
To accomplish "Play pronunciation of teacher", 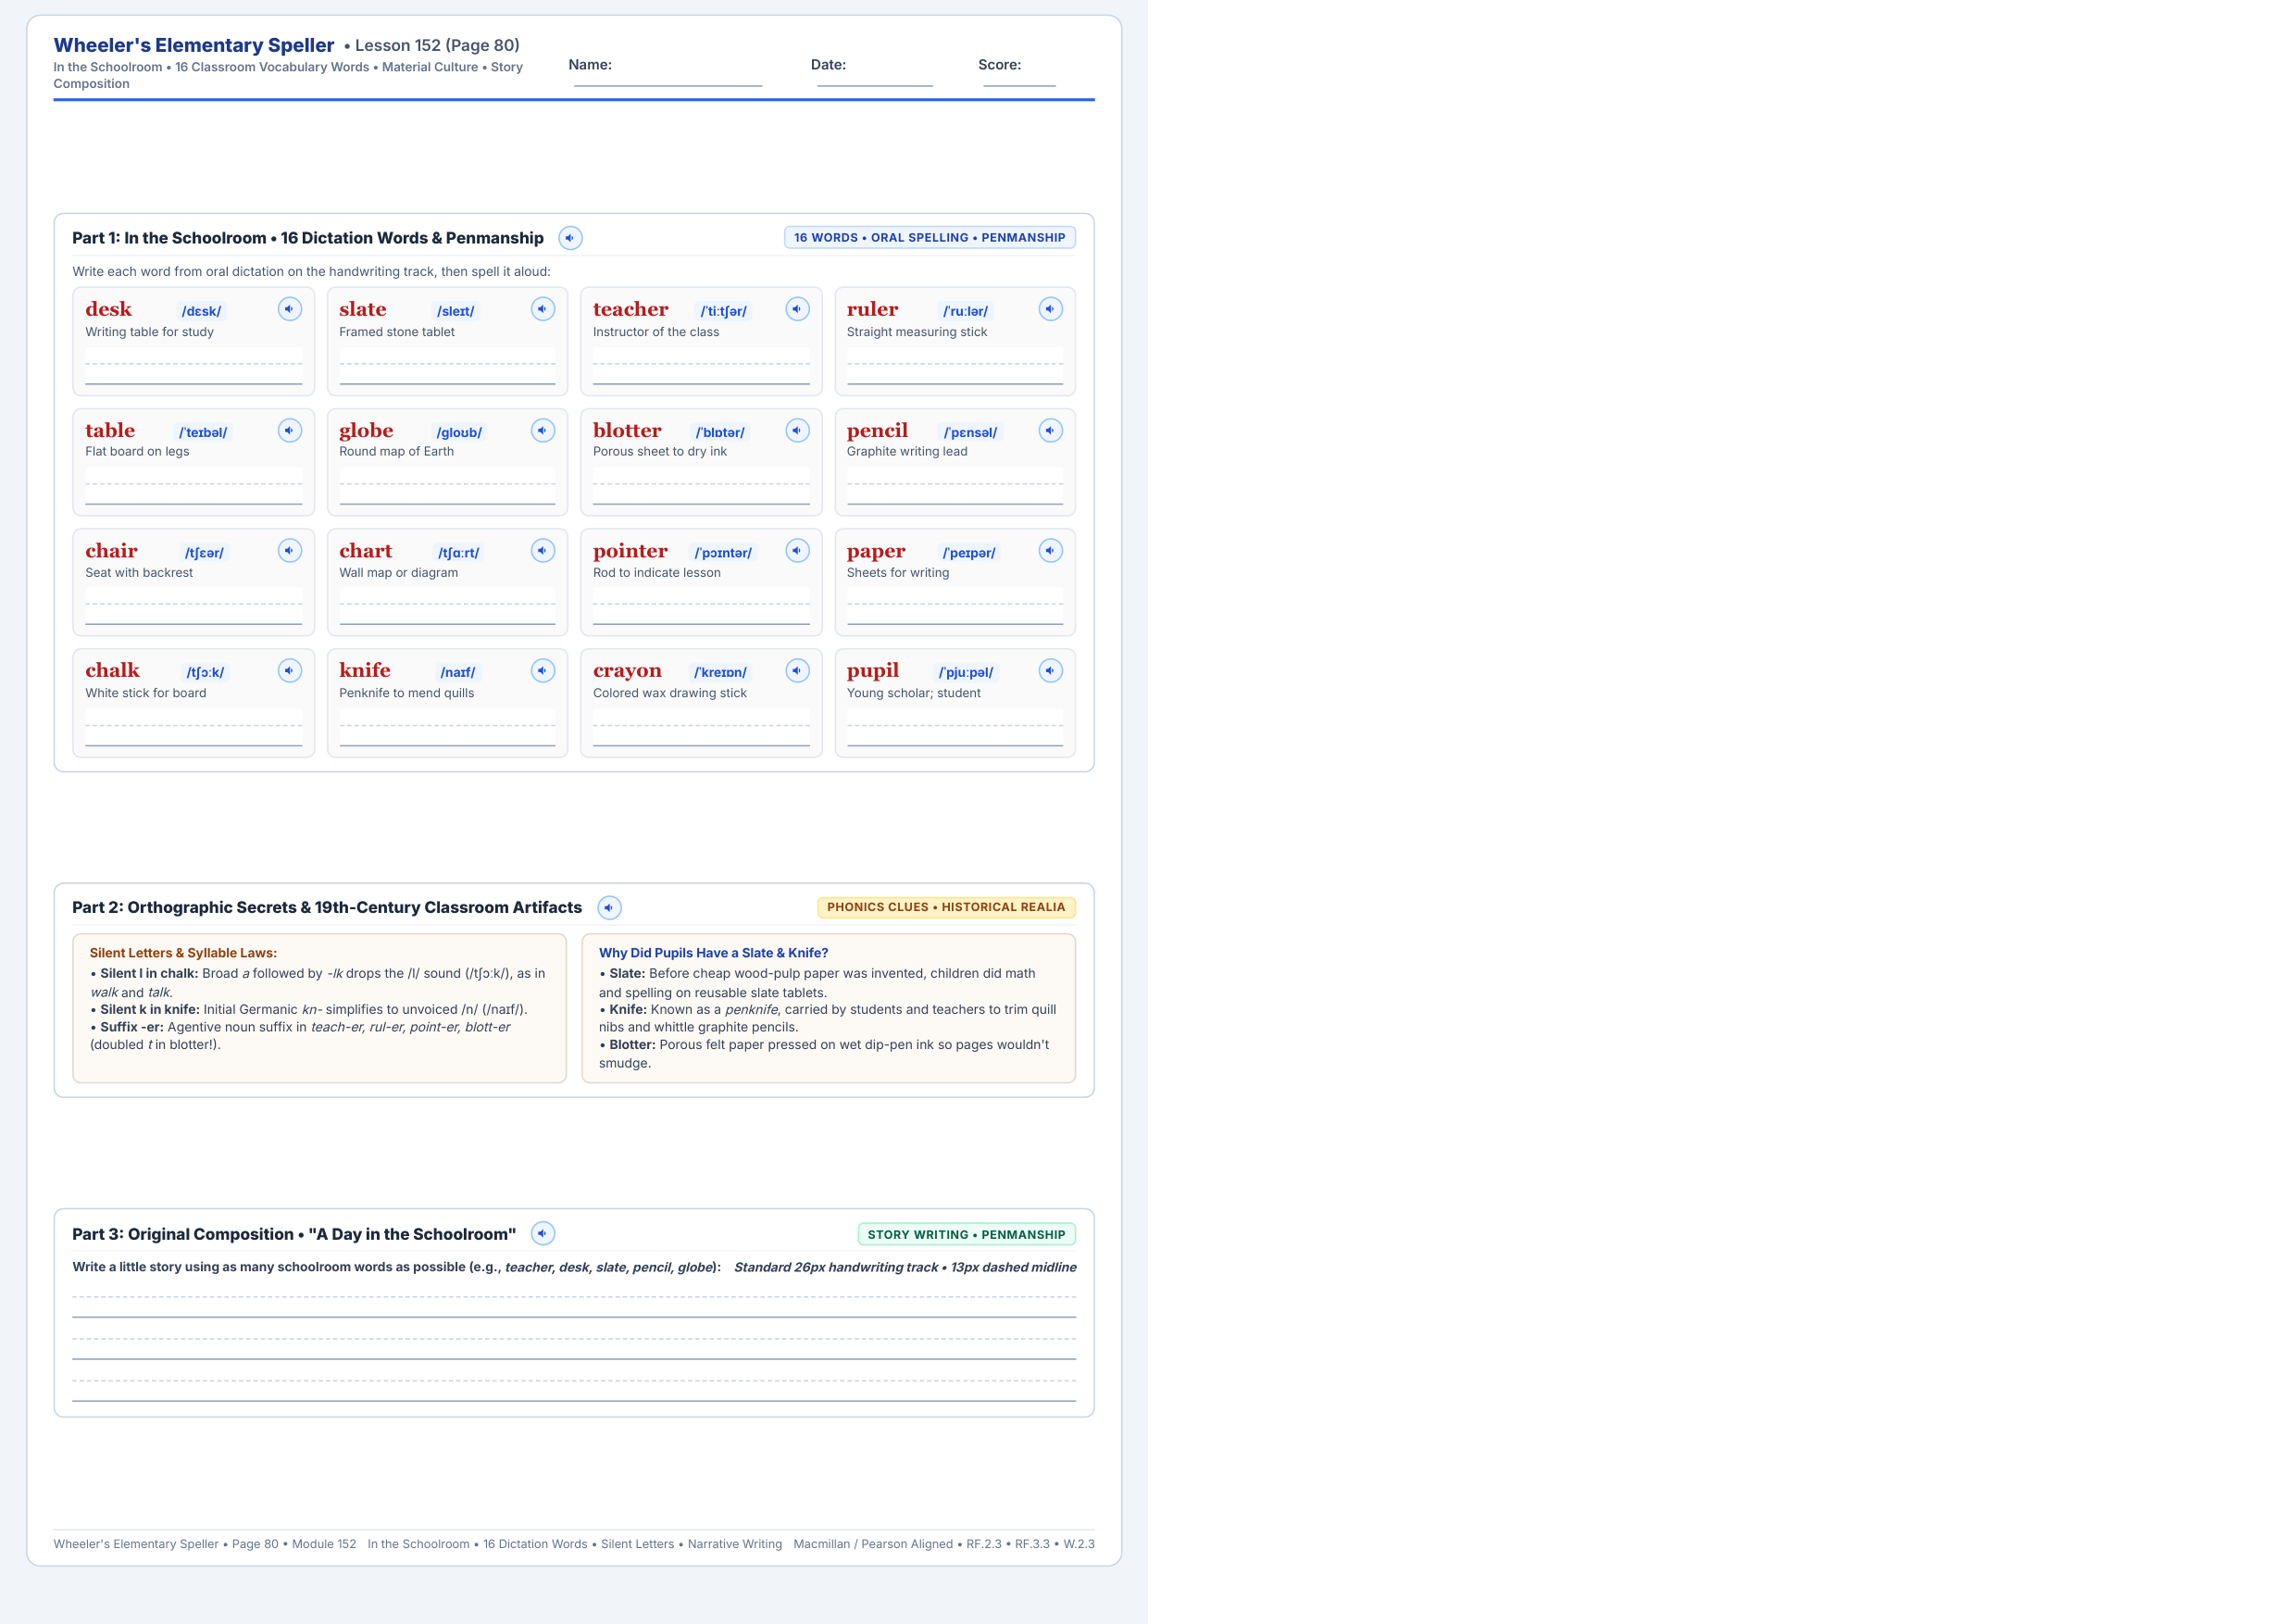I will pyautogui.click(x=797, y=309).
